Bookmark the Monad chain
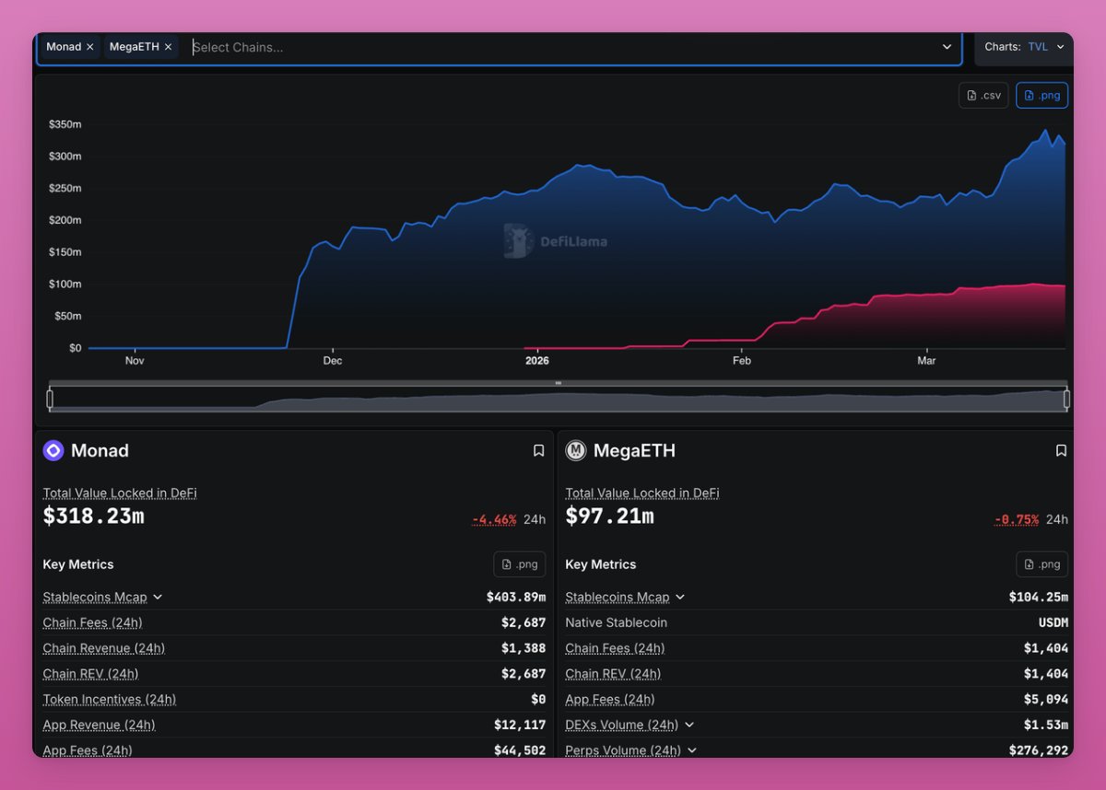The width and height of the screenshot is (1106, 790). point(538,451)
